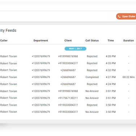Select the MAR 1, 2017 date badge
This screenshot has width=136, height=136.
coord(75,48)
